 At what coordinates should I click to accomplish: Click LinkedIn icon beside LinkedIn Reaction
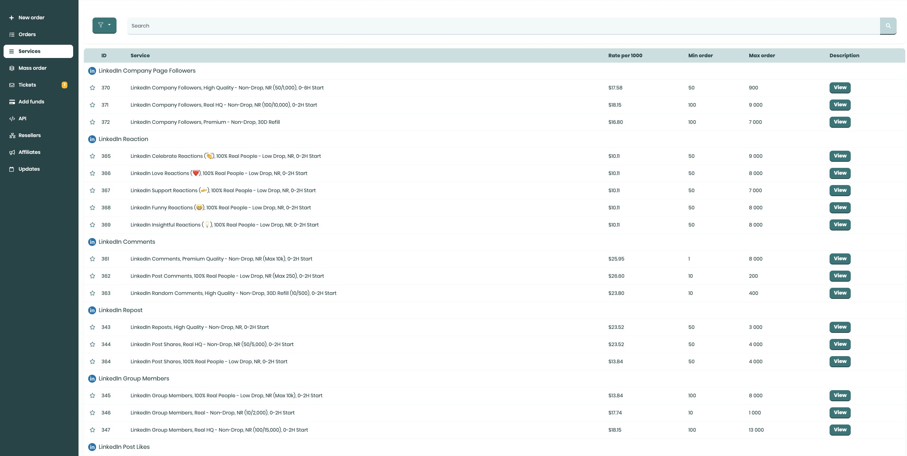pyautogui.click(x=92, y=139)
